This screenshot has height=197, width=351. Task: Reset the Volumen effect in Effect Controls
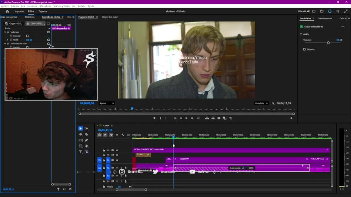point(49,32)
